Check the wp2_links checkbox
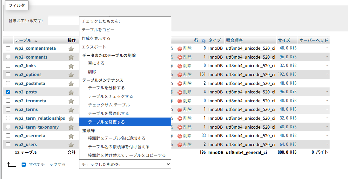This screenshot has height=179, width=348. pos(8,66)
